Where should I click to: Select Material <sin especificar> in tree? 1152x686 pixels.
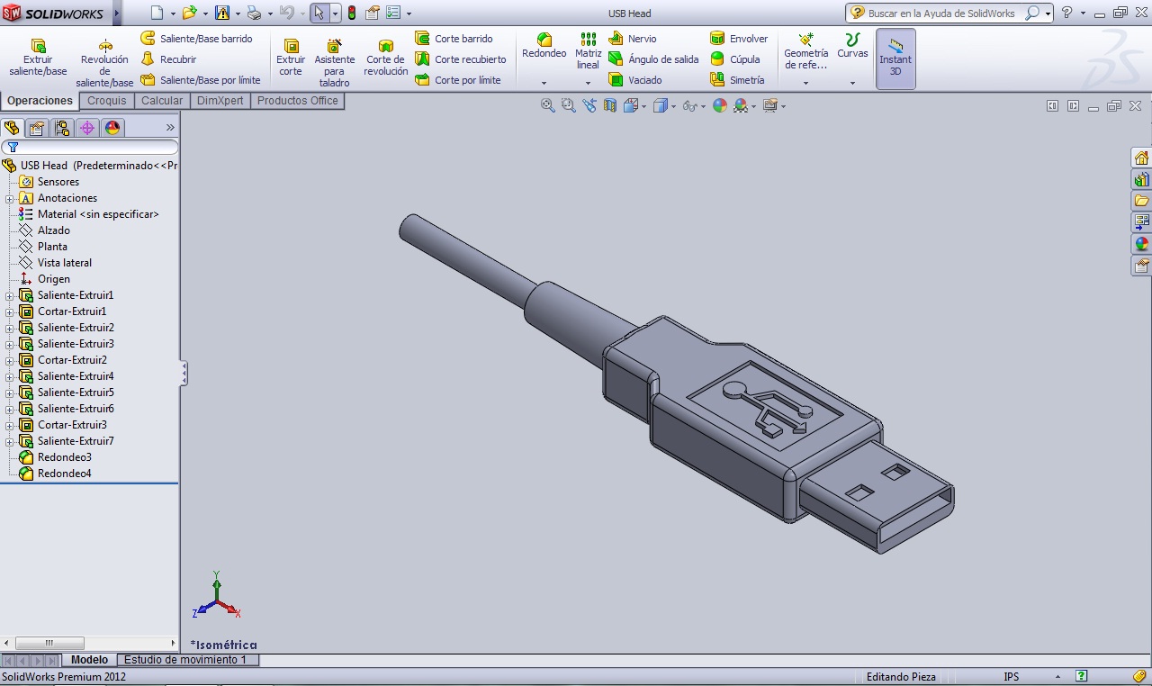(98, 214)
